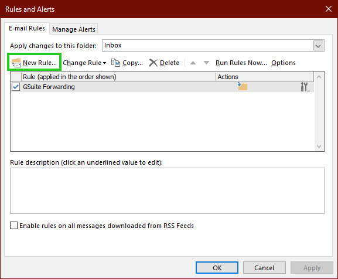The width and height of the screenshot is (338, 279).
Task: Click the New Rule envelope icon
Action: [16, 63]
